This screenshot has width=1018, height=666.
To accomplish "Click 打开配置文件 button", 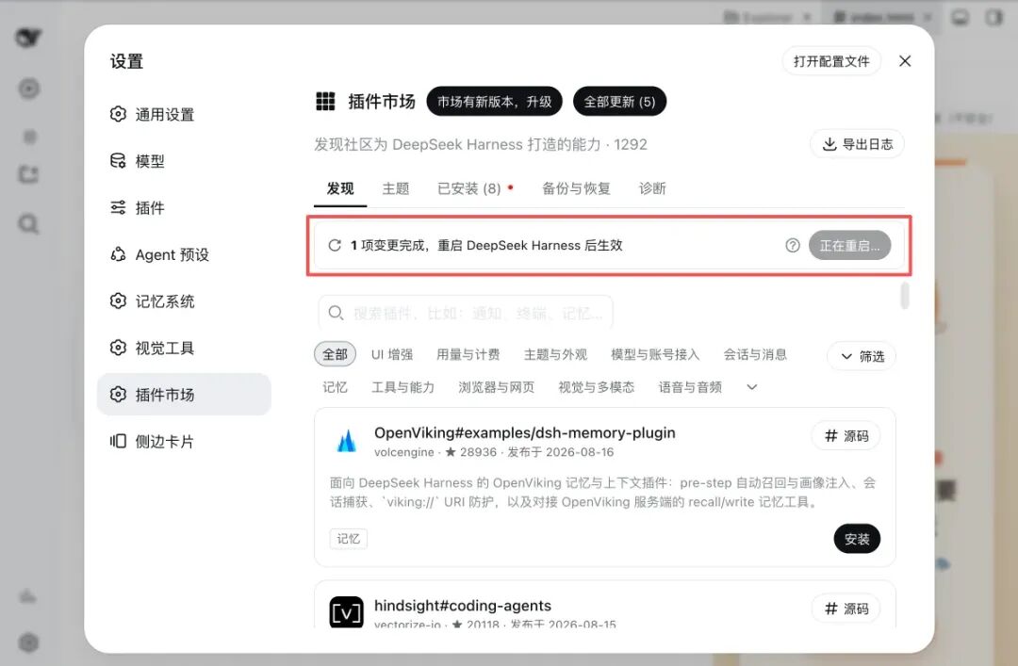I will click(x=831, y=61).
